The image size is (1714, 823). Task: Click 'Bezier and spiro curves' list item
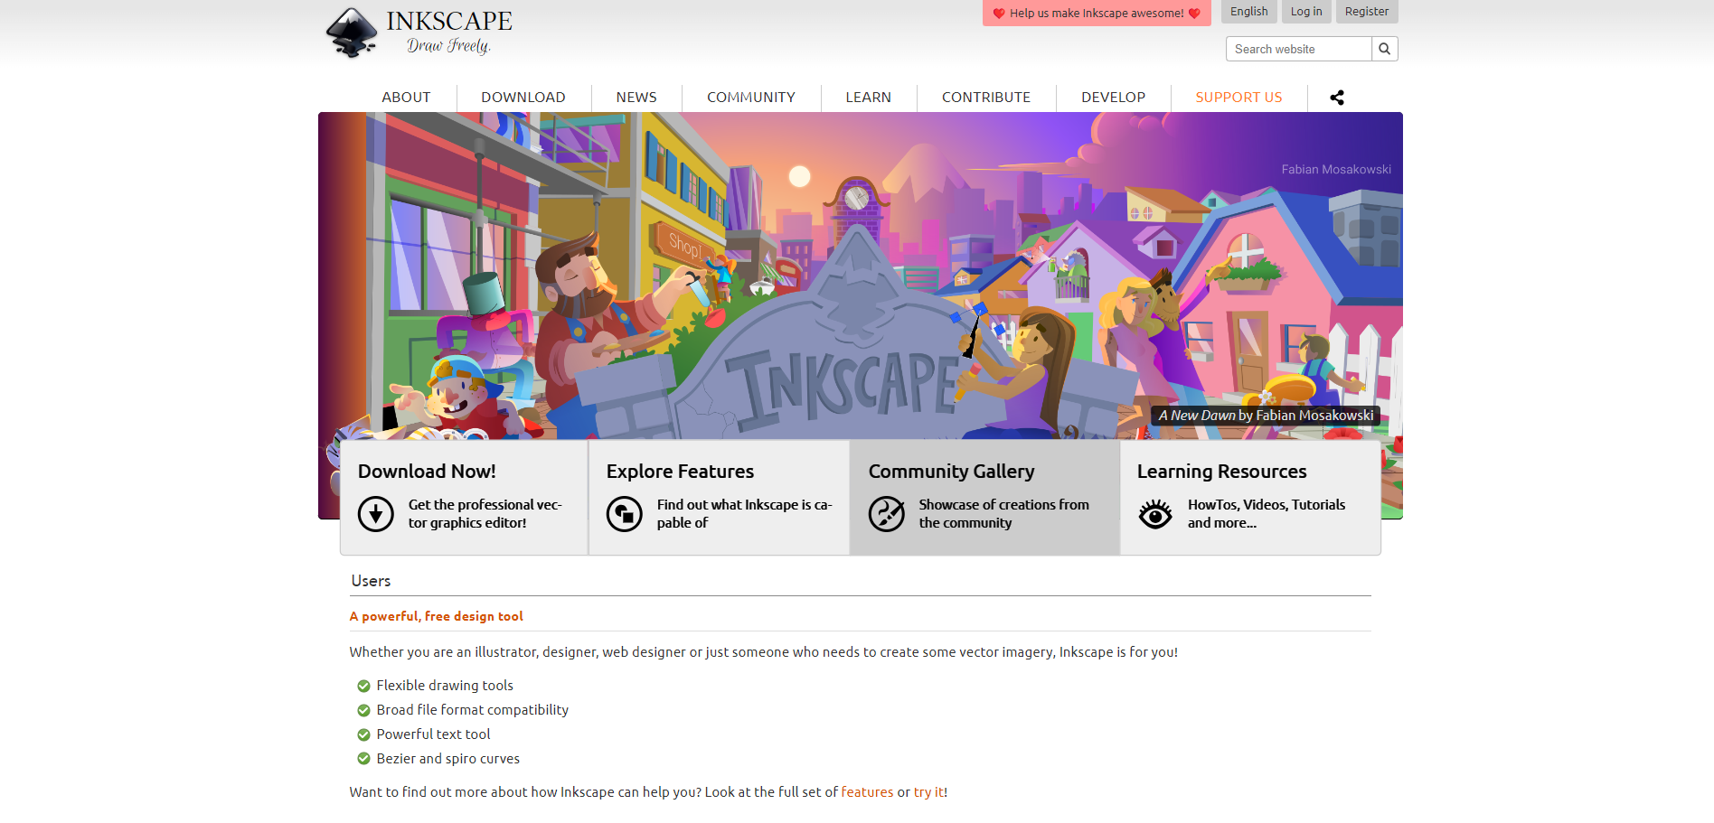(448, 759)
